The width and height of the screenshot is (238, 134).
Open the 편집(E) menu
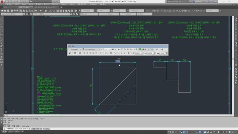17,4
